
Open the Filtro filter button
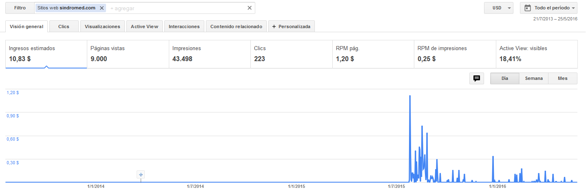click(x=20, y=8)
